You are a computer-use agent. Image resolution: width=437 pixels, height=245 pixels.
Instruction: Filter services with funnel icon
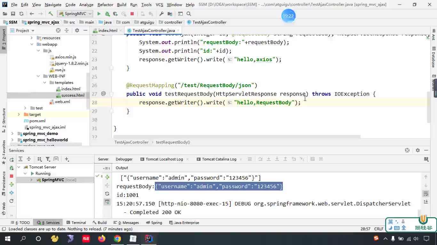[x=48, y=159]
